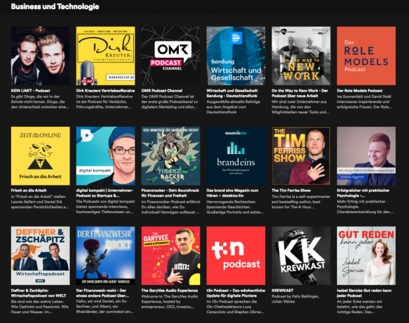The image size is (409, 323).
Task: Click 'Der Role Models Podcast' title
Action: (x=360, y=91)
